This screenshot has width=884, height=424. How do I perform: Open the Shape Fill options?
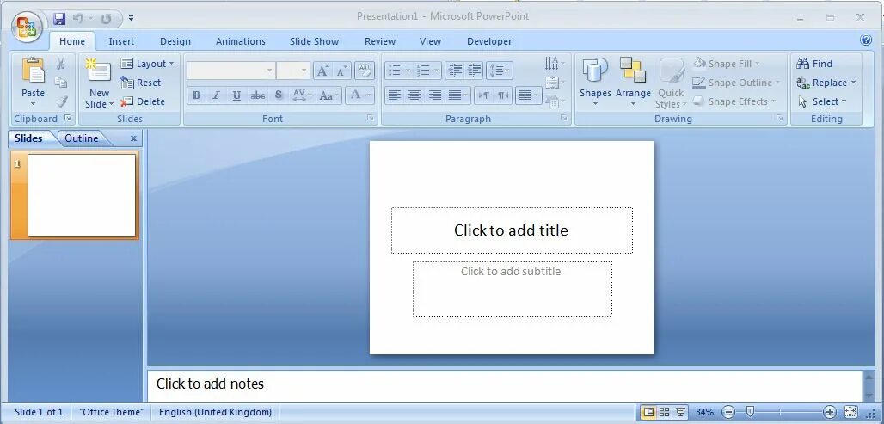(x=727, y=64)
